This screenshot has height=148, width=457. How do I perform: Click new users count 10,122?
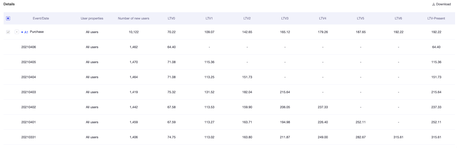pos(134,32)
